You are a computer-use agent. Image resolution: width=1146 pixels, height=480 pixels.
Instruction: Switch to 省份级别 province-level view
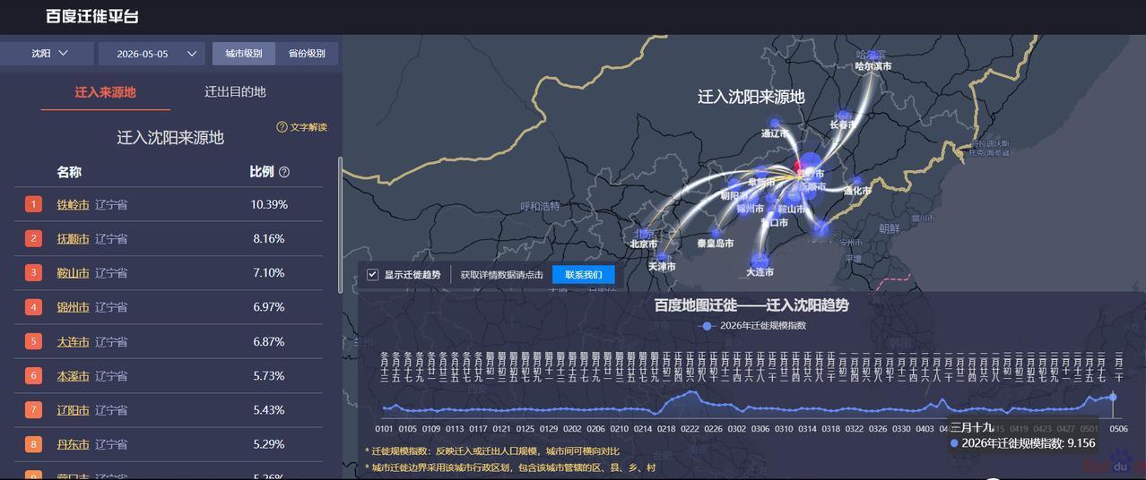click(307, 54)
